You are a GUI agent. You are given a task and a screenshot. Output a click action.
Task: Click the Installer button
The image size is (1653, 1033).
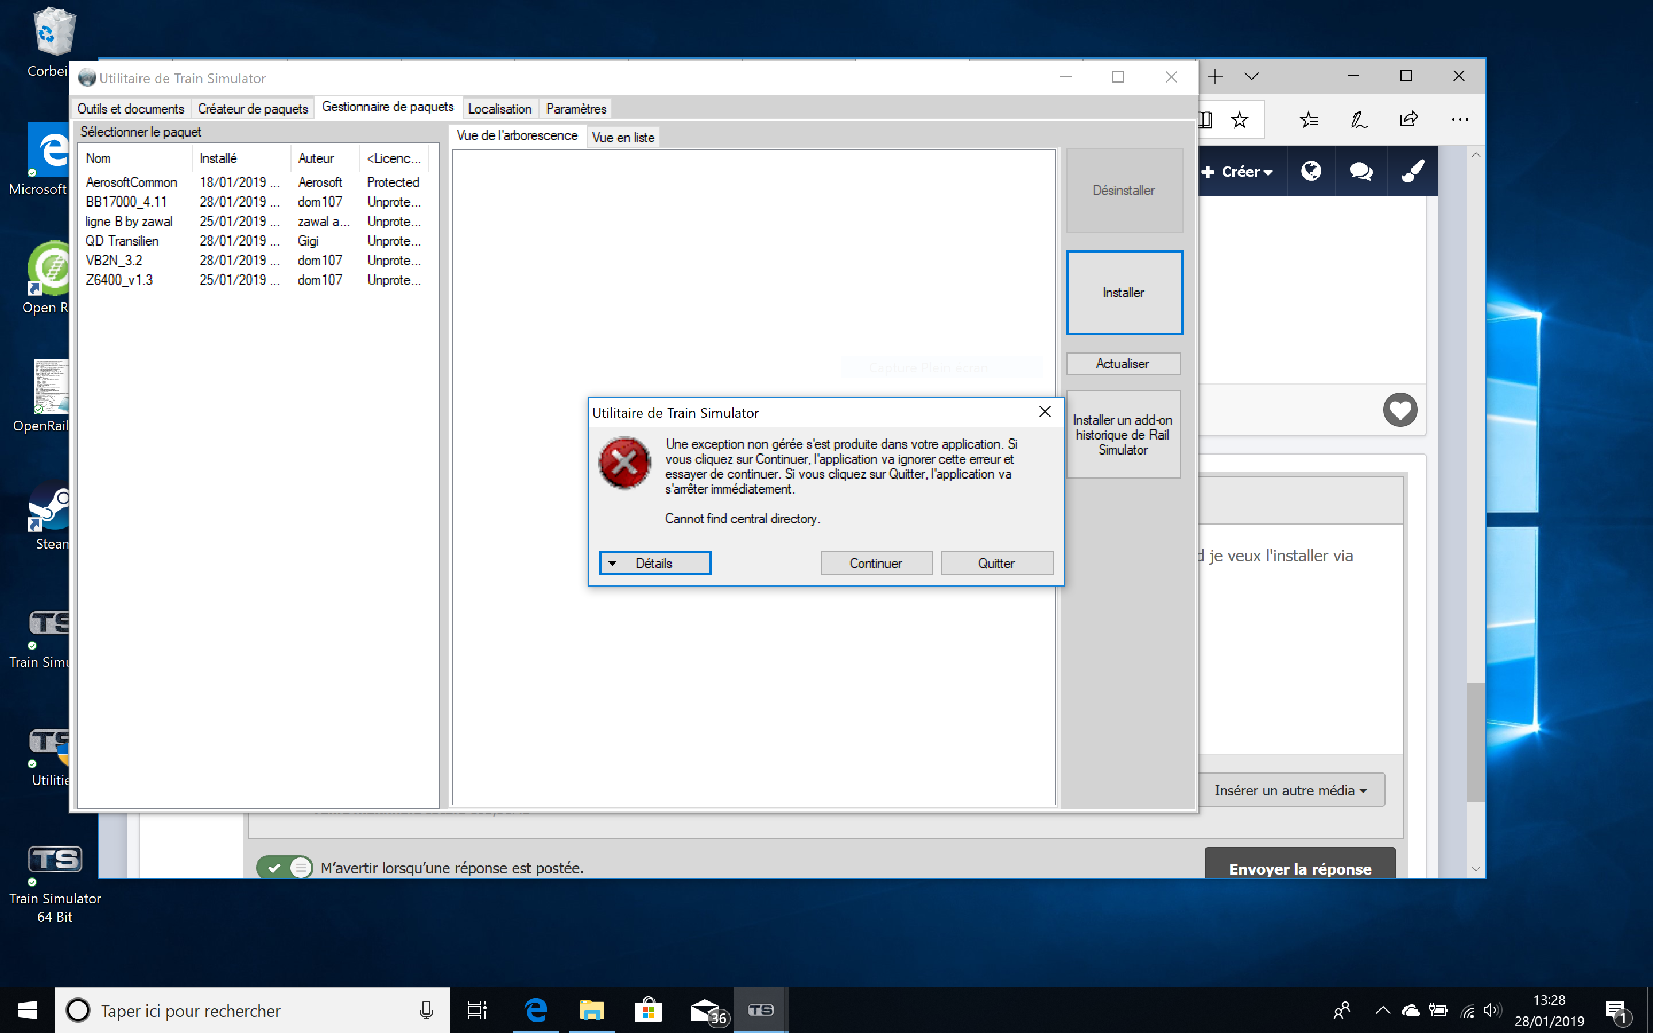pos(1124,293)
